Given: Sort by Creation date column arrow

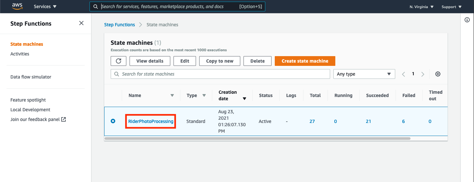Looking at the screenshot, I should (x=244, y=99).
